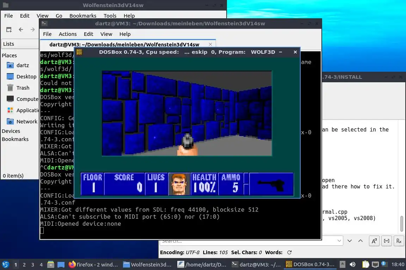Image resolution: width=406 pixels, height=270 pixels.
Task: Switch to /home/dartz editor taskbar entry
Action: 202,264
